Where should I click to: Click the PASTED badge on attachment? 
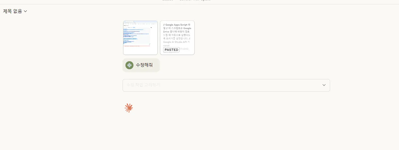click(x=171, y=50)
